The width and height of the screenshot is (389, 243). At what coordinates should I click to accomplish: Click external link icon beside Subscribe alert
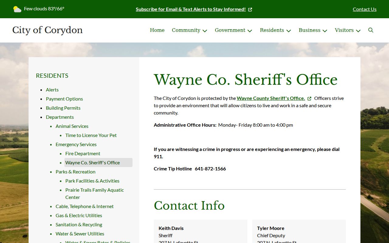(x=250, y=9)
